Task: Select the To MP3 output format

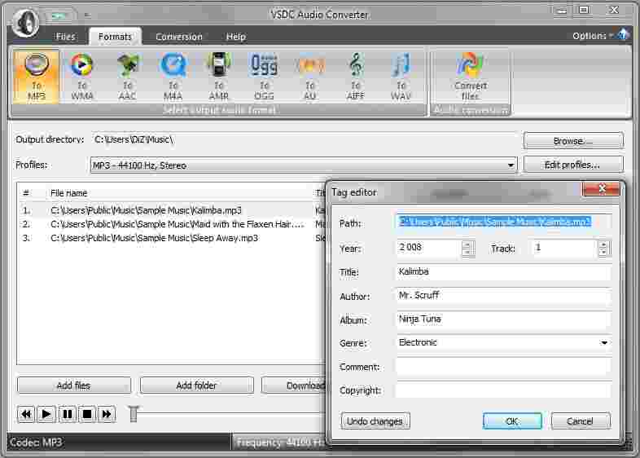Action: point(37,77)
